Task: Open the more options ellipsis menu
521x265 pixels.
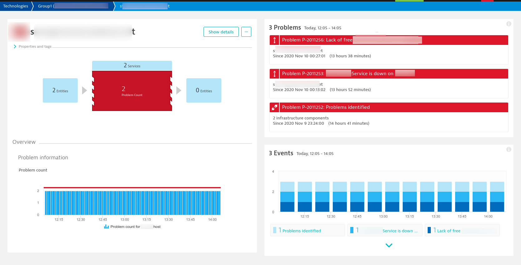Action: point(246,32)
